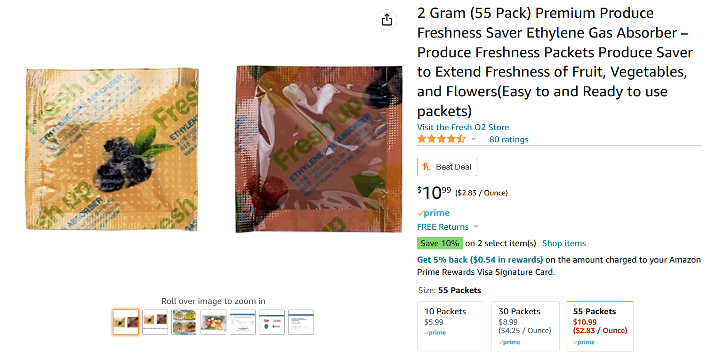The image size is (708, 357).
Task: Select the second product thumbnail
Action: tap(155, 322)
